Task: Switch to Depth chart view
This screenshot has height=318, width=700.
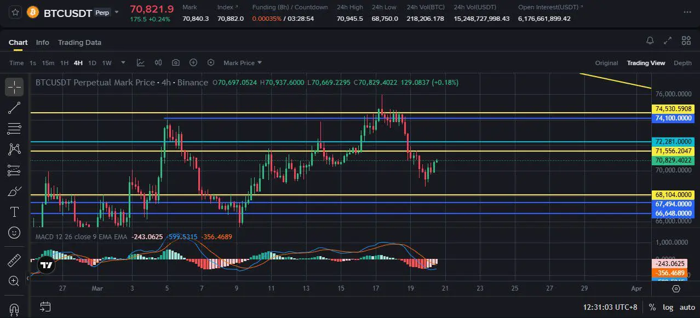Action: (x=682, y=63)
